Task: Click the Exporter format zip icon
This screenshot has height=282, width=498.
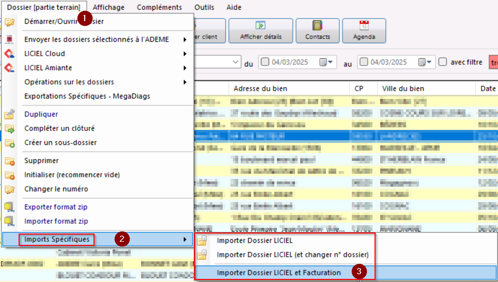Action: click(9, 207)
